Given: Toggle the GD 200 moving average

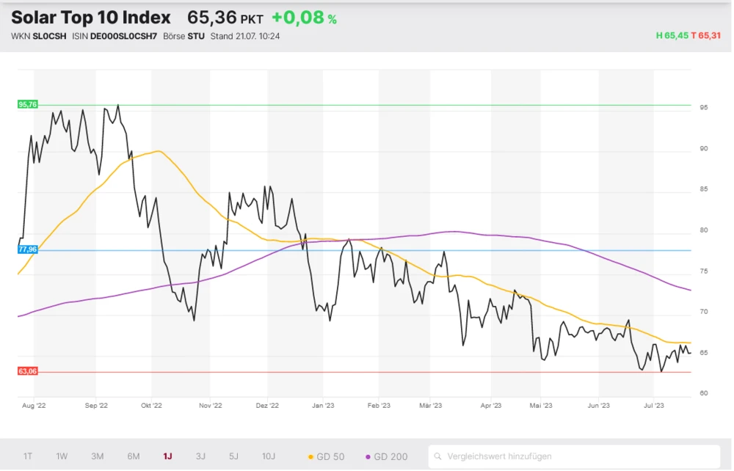Looking at the screenshot, I should (x=386, y=456).
